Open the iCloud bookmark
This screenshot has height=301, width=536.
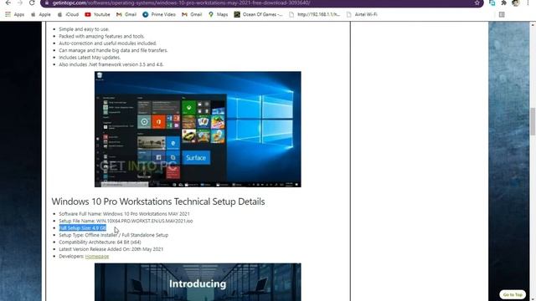68,14
